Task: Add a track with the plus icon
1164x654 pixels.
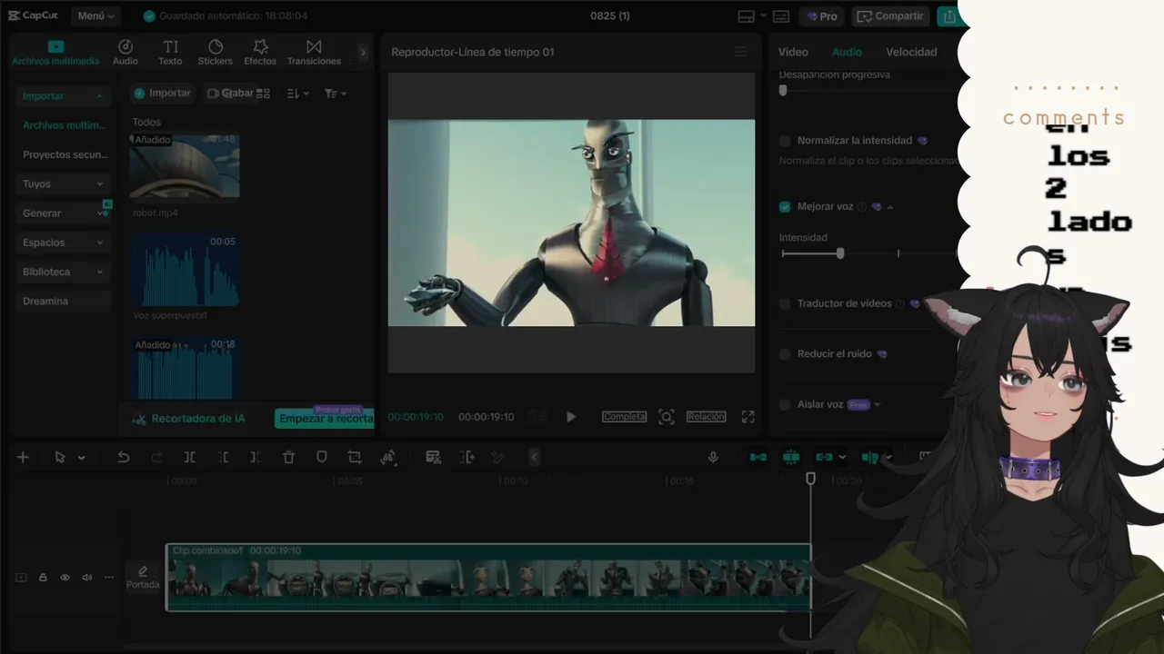Action: click(x=23, y=458)
